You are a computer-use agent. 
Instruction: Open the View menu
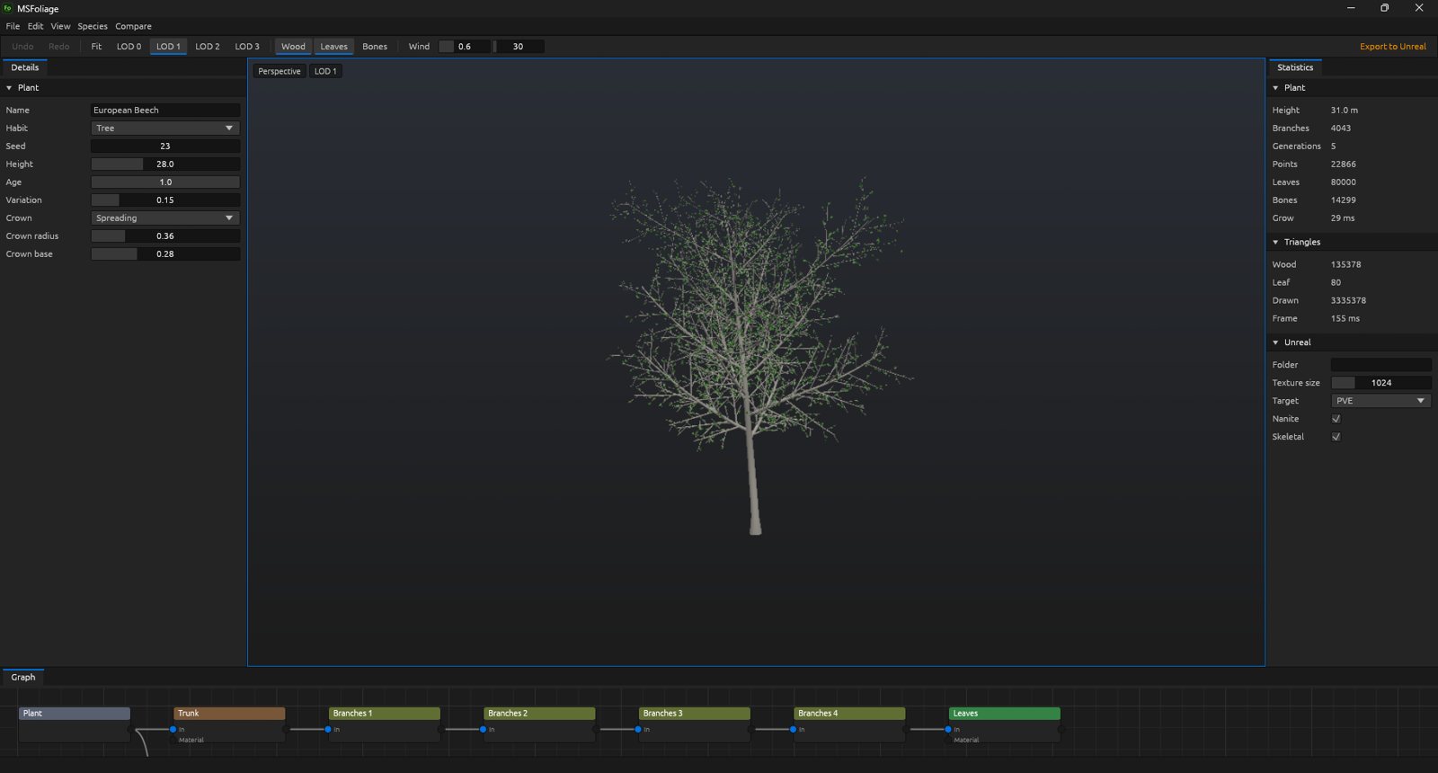tap(60, 26)
